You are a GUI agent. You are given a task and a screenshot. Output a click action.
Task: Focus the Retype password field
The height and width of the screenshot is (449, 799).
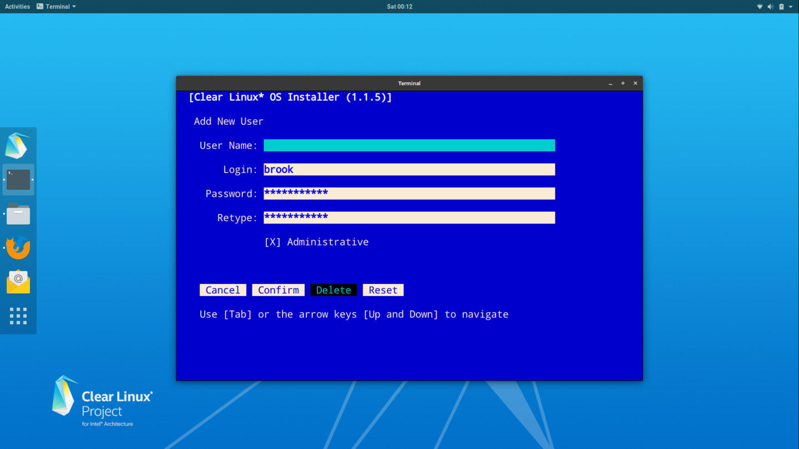click(x=409, y=217)
